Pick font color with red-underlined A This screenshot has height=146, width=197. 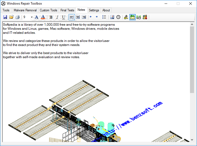(43, 17)
